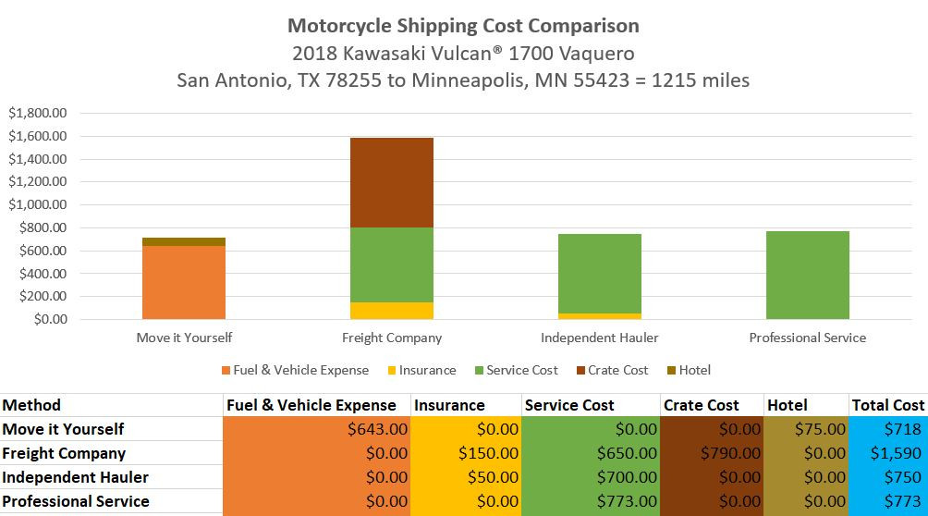Viewport: 928px width, 516px height.
Task: Click the $773 total cost cell
Action: coord(888,501)
